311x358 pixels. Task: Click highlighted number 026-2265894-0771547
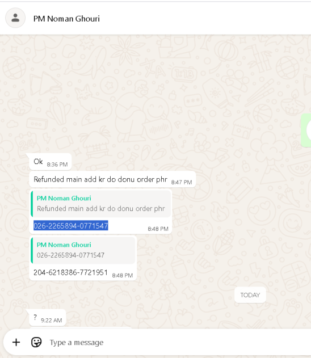(x=71, y=226)
